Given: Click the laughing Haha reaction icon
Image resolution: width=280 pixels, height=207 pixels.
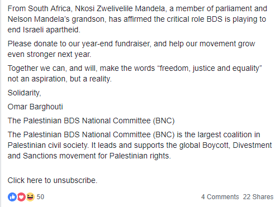Looking at the screenshot, I should [30, 197].
